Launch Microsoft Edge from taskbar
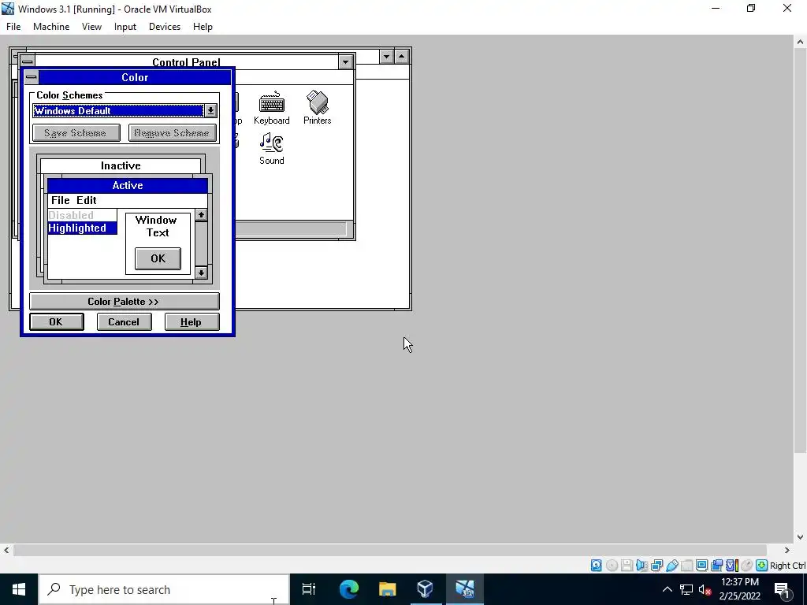807x605 pixels. click(348, 589)
